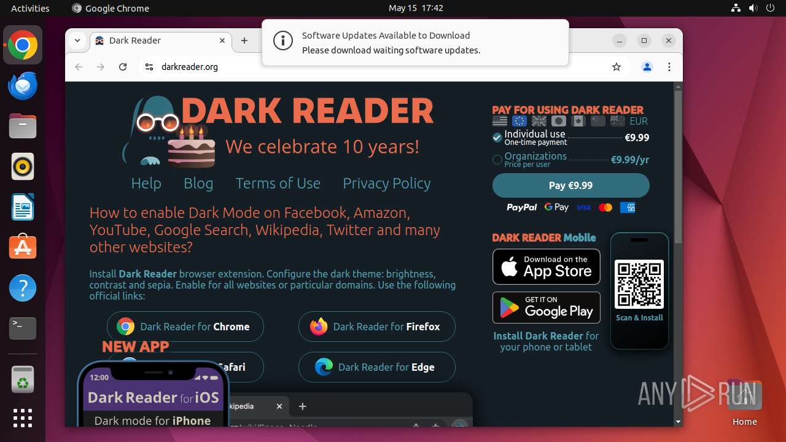Open the volume indicator
Screen dimensions: 786x442
[753, 8]
